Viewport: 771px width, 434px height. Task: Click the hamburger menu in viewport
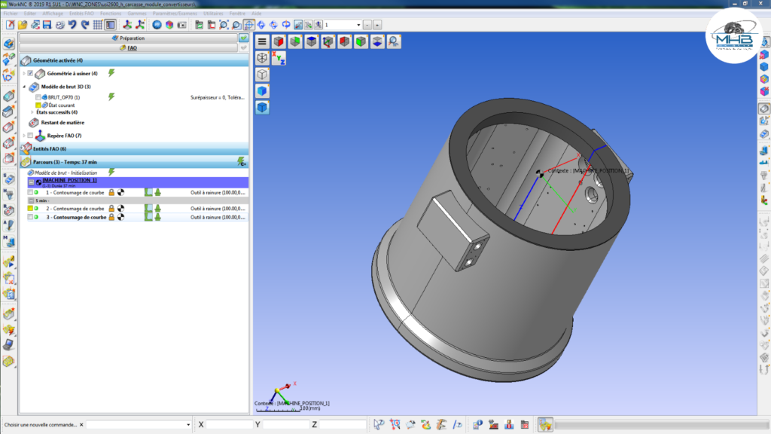[x=262, y=41]
